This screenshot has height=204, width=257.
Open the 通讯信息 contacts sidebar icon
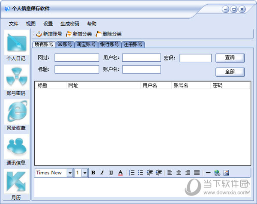click(17, 147)
